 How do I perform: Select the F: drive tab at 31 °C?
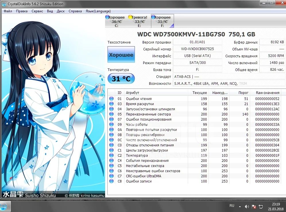pyautogui.click(x=162, y=21)
